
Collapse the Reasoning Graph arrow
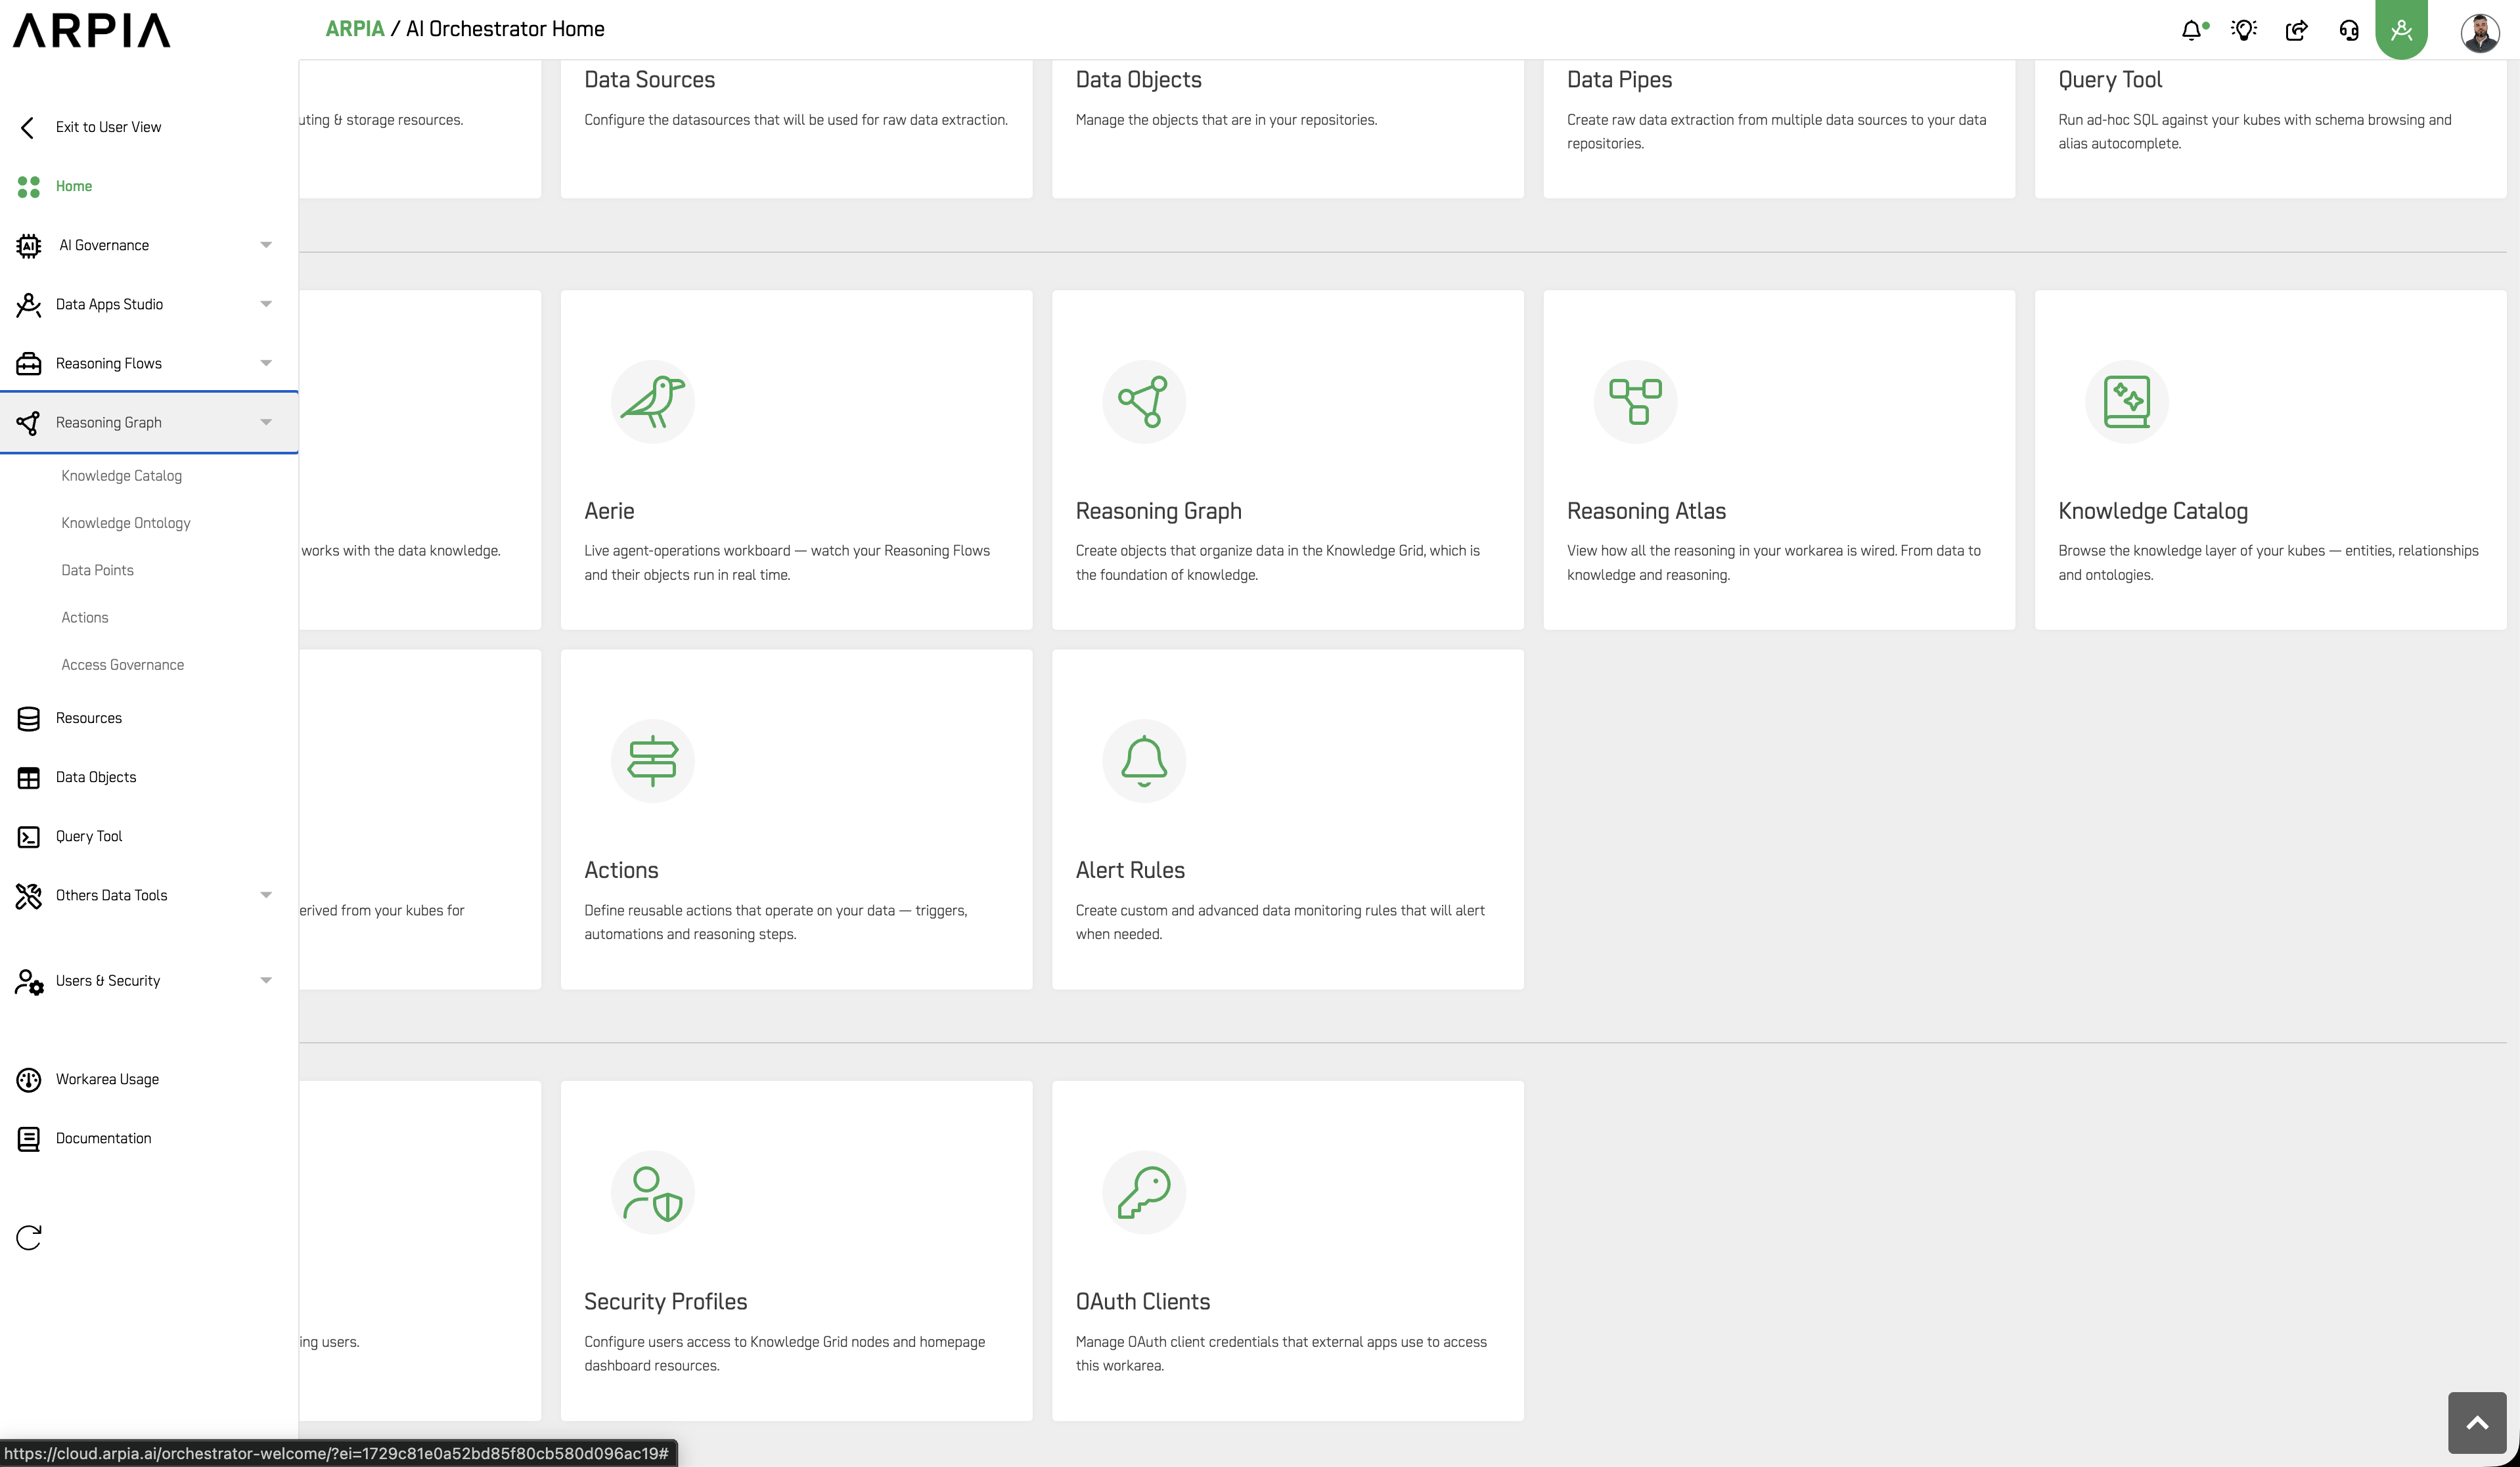pyautogui.click(x=266, y=422)
